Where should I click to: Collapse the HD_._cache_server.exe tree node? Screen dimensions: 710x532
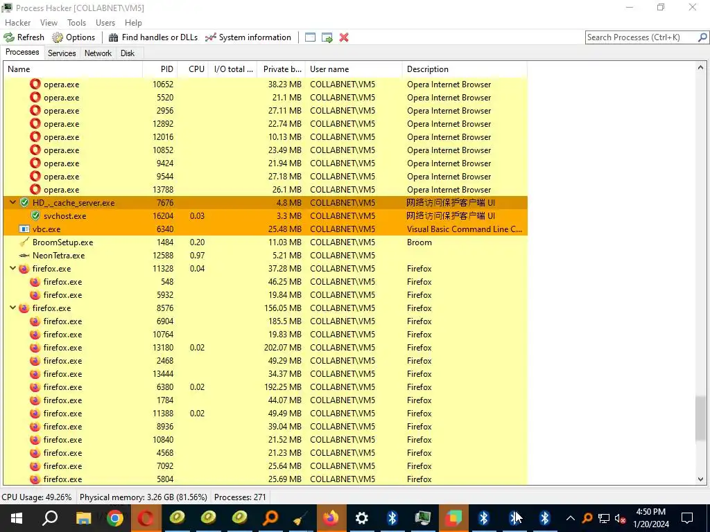(x=12, y=203)
